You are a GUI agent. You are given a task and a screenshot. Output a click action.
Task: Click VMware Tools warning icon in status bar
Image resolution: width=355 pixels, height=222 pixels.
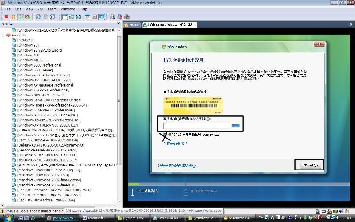point(3,211)
